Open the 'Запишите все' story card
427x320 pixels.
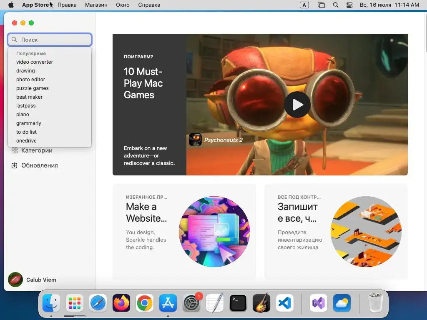(x=336, y=231)
